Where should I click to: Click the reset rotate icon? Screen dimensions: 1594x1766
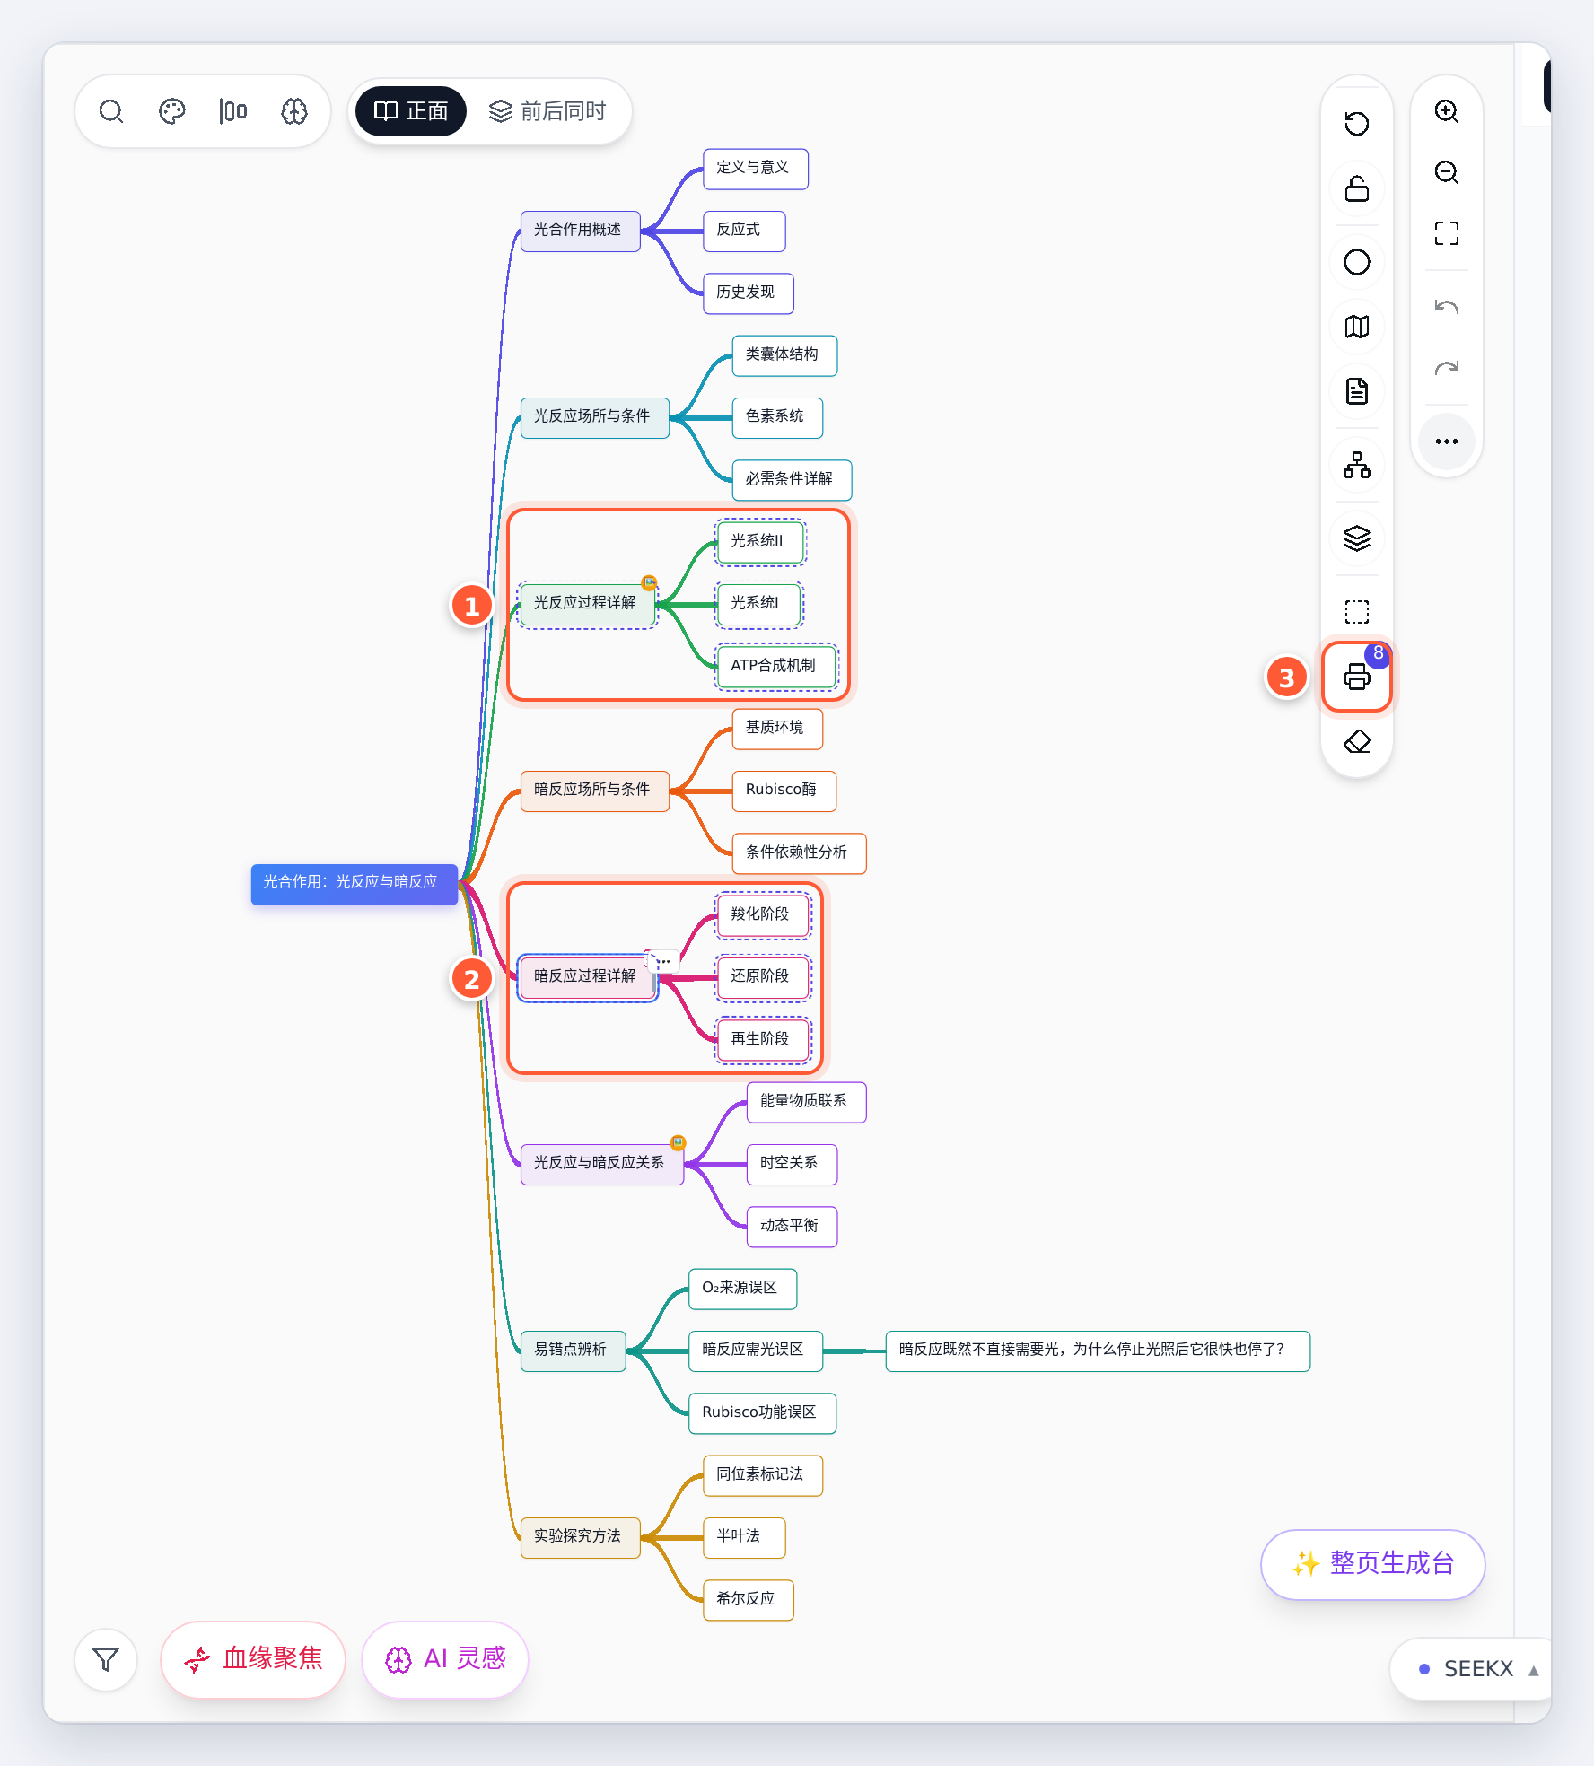click(x=1357, y=123)
